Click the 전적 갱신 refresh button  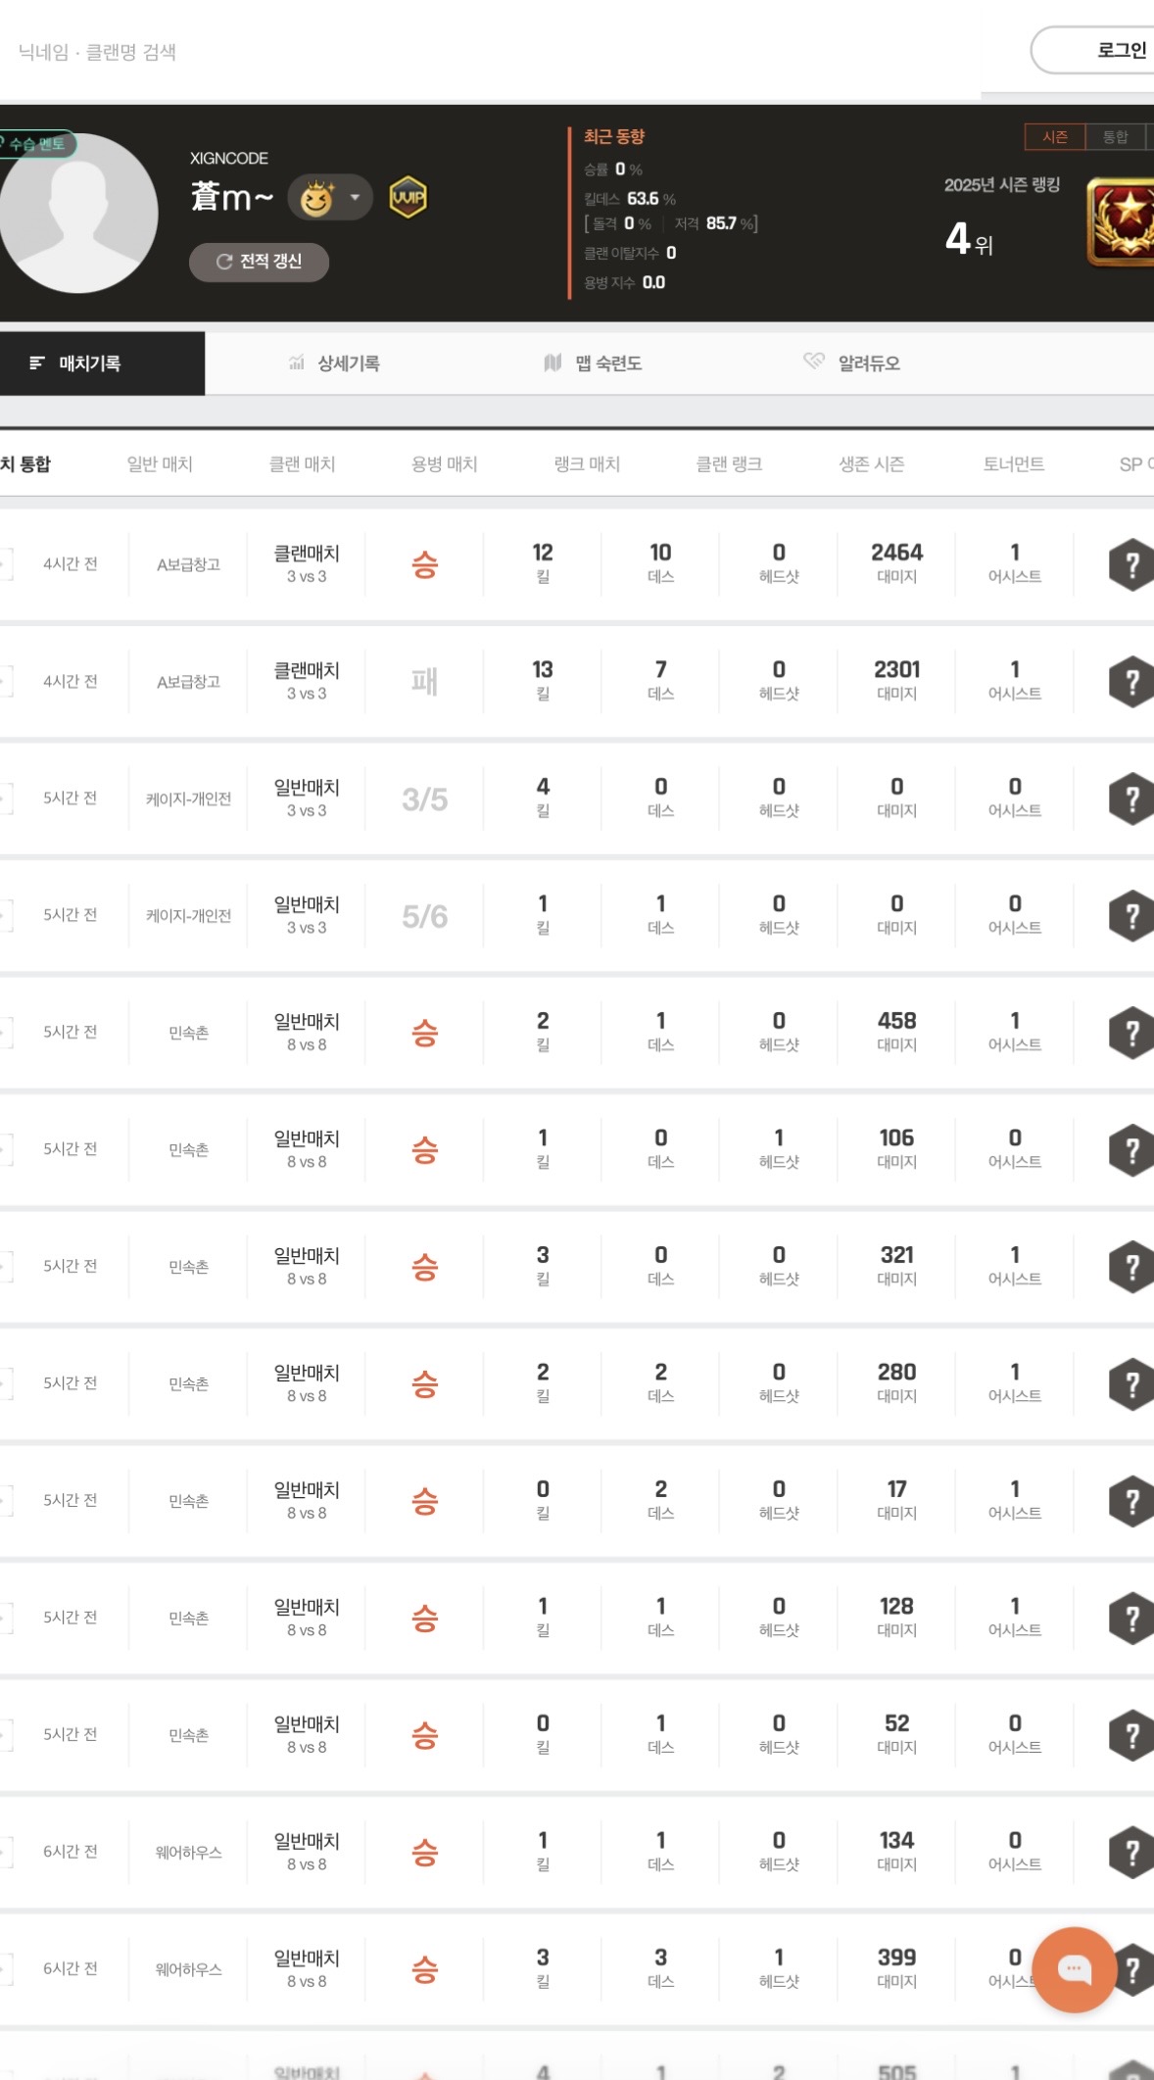point(259,262)
